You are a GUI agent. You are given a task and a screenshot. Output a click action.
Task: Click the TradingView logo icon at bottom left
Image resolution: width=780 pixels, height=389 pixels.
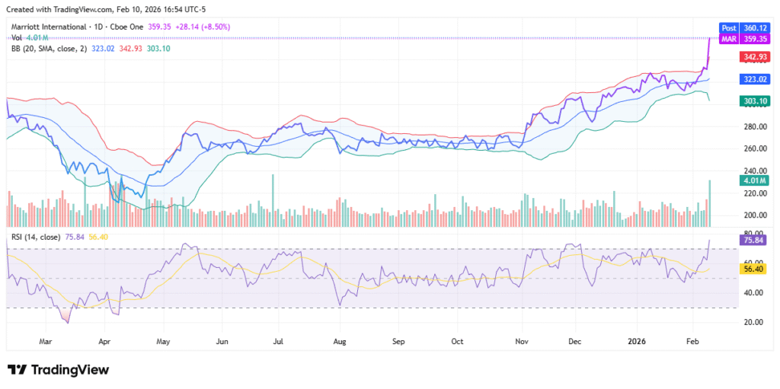[x=17, y=370]
